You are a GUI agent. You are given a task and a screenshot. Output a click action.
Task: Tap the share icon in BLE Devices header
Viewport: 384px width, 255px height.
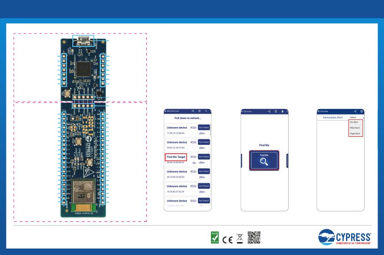[193, 111]
